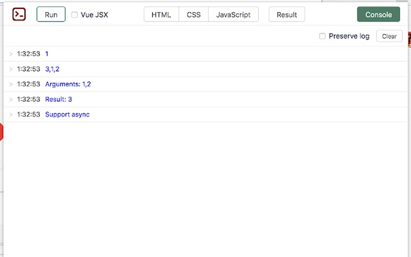Open the Result view
Screen dimensions: 411x257
[286, 15]
